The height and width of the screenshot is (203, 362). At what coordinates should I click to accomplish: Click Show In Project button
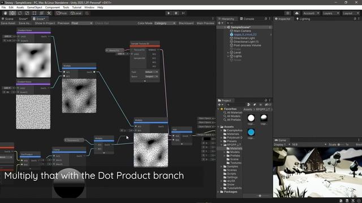coord(45,23)
